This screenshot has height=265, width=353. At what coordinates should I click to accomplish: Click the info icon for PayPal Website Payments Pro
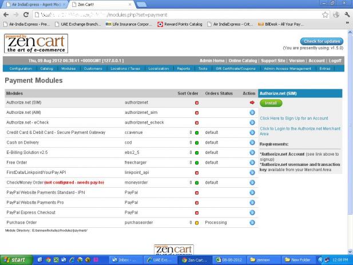[252, 203]
